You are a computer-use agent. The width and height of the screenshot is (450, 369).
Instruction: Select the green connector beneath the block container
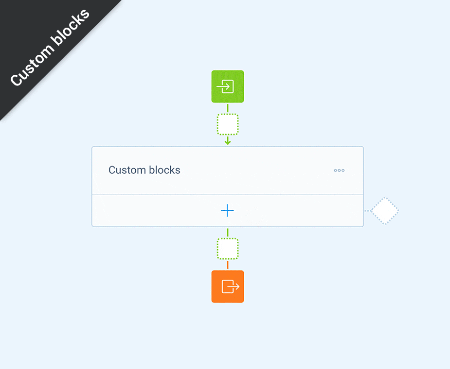click(x=228, y=233)
